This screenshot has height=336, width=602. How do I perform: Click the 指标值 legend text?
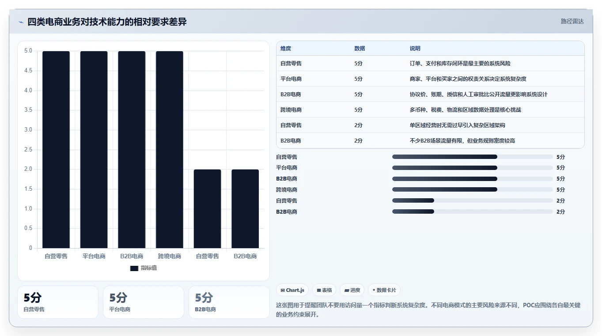click(149, 268)
